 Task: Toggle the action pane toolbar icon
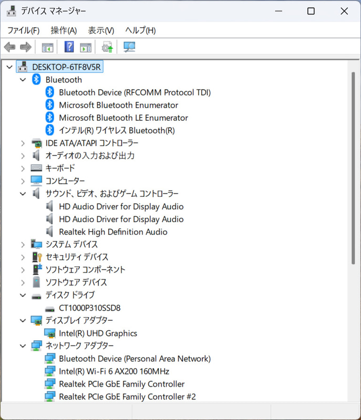[x=86, y=47]
